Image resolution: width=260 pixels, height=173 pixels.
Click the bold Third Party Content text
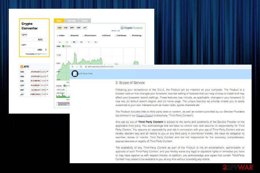click(151, 122)
